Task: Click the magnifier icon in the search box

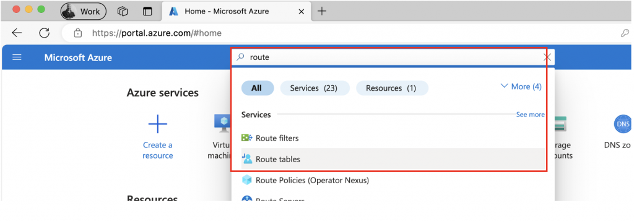Action: tap(240, 57)
